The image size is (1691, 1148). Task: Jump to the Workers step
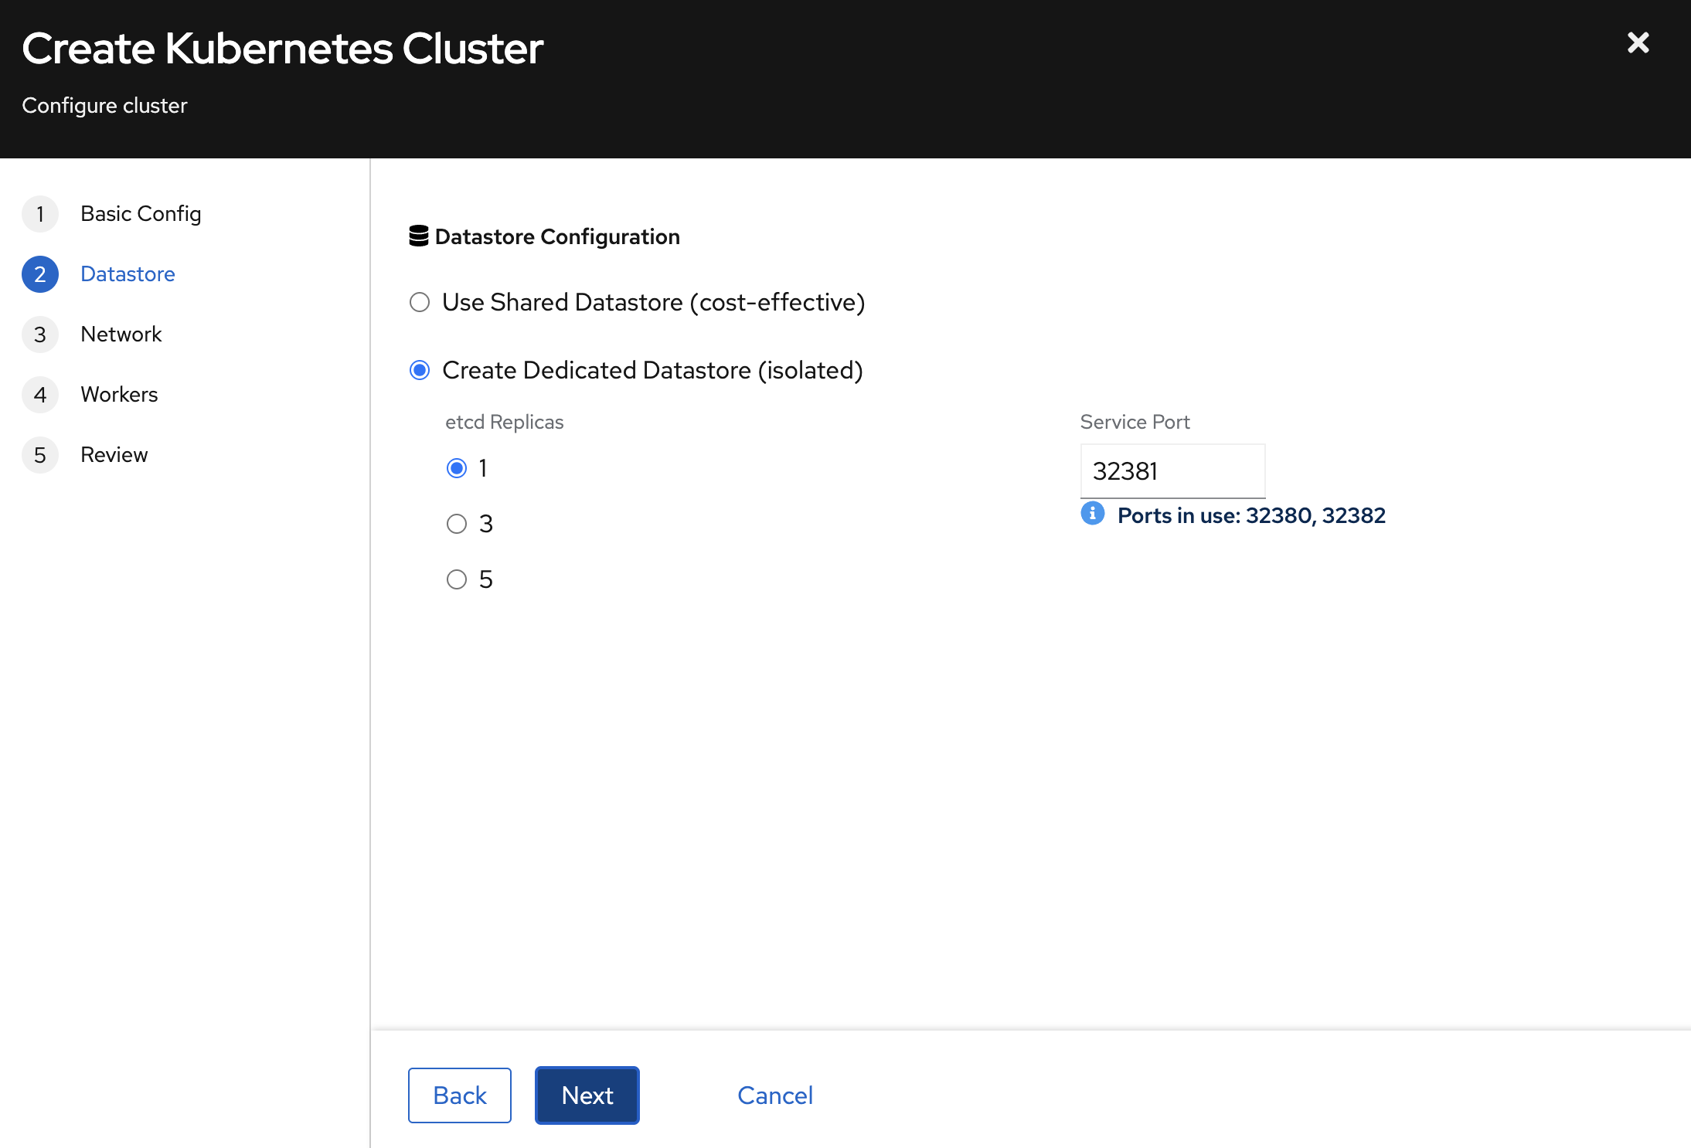click(x=119, y=395)
